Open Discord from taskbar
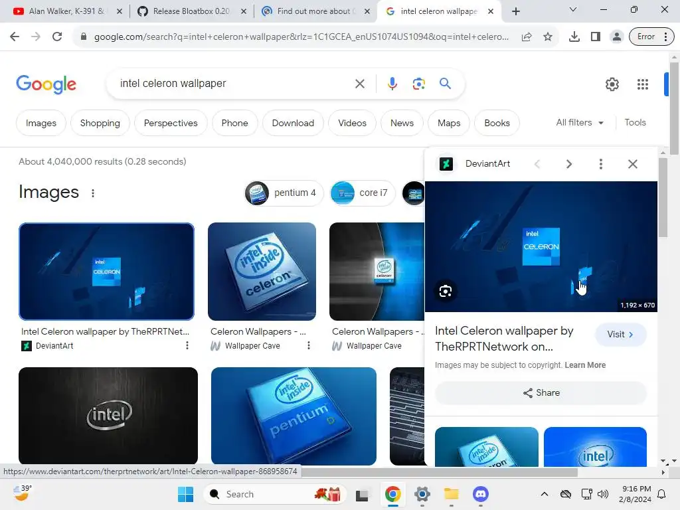Viewport: 680px width, 510px height. [x=480, y=494]
